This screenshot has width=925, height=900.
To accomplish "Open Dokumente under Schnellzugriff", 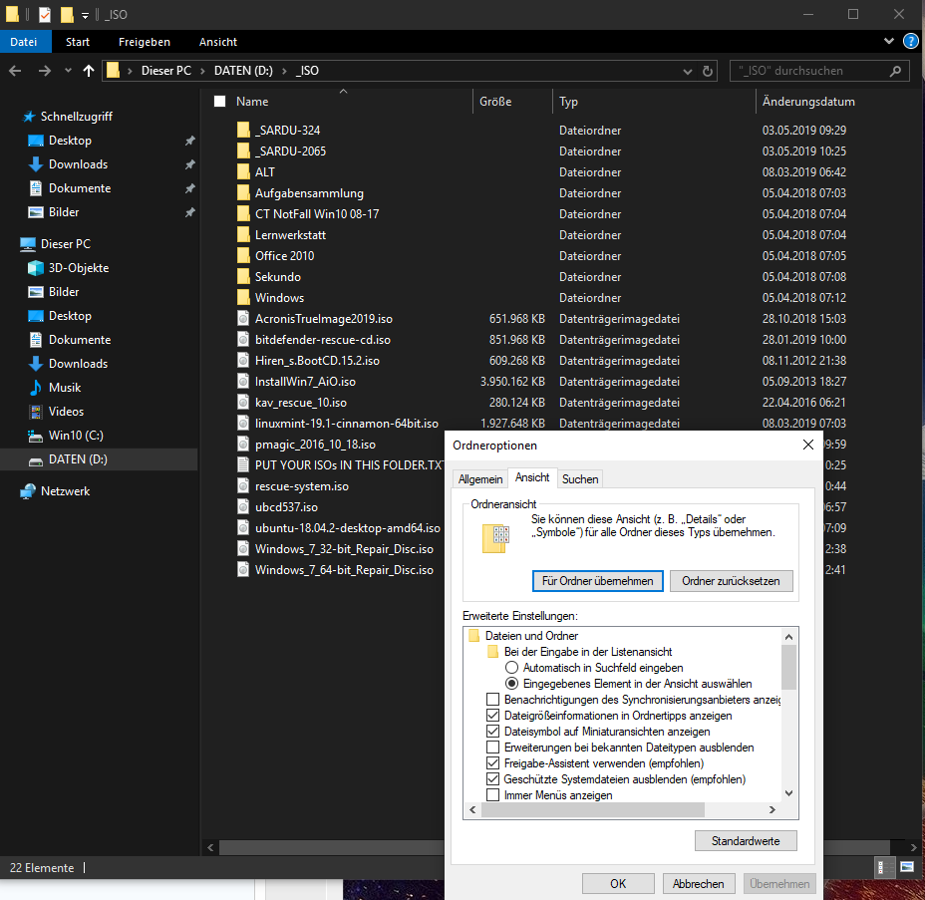I will tap(80, 188).
